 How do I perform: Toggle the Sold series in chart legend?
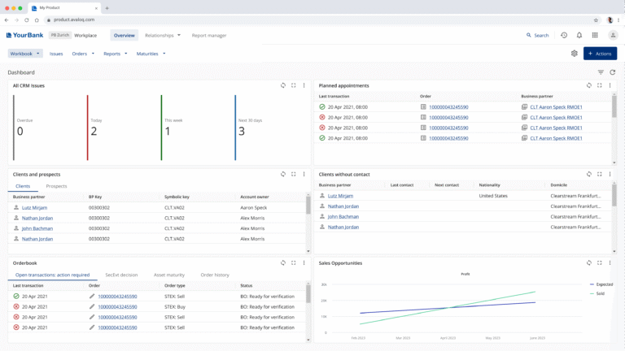pos(598,293)
